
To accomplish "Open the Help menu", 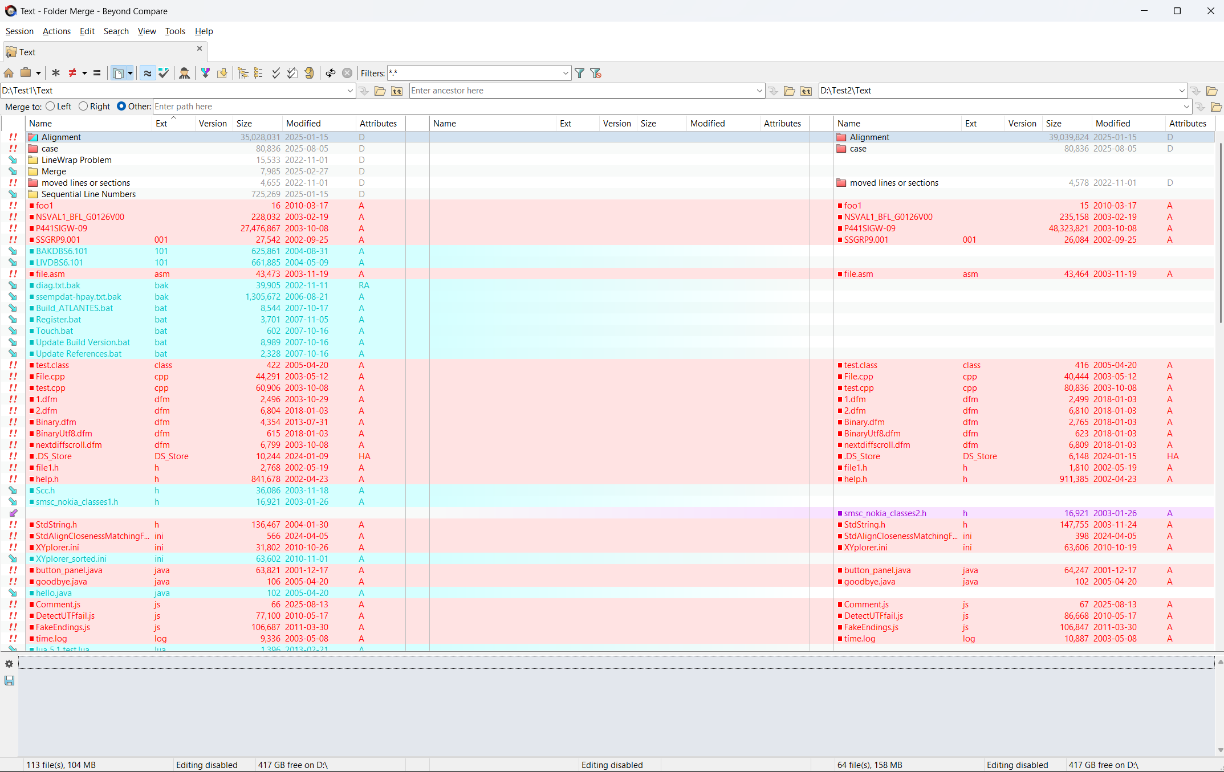I will (204, 31).
